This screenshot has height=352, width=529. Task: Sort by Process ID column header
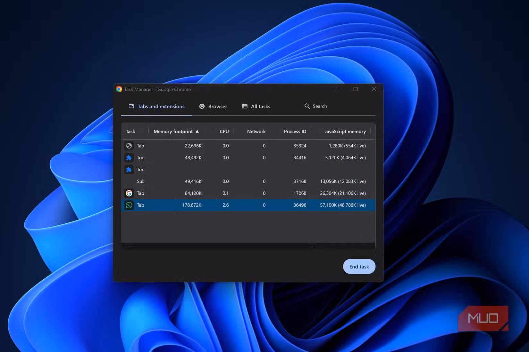295,132
